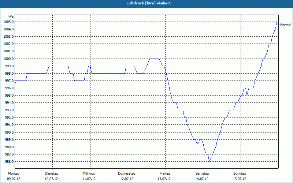This screenshot has height=183, width=293.
Task: Select the 1004,0 axis value
Action: coord(8,29)
